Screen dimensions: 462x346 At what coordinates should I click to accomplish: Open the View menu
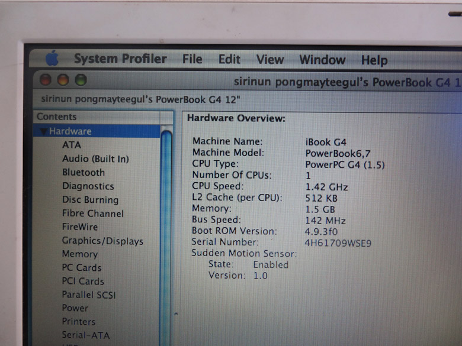tap(270, 60)
